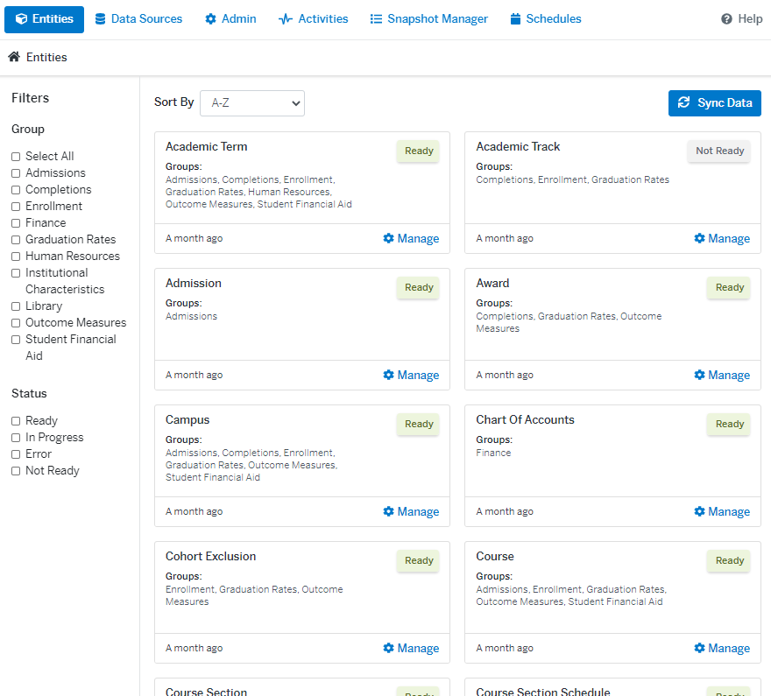Check the Graduation Rates group filter
771x696 pixels.
[x=16, y=240]
